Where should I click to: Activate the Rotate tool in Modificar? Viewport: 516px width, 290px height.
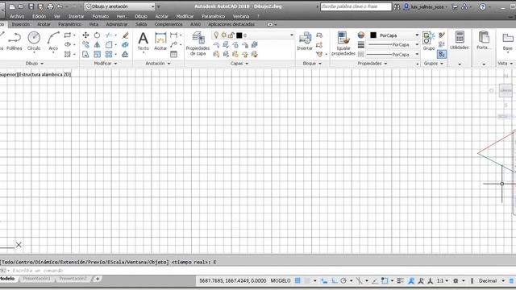tap(97, 35)
